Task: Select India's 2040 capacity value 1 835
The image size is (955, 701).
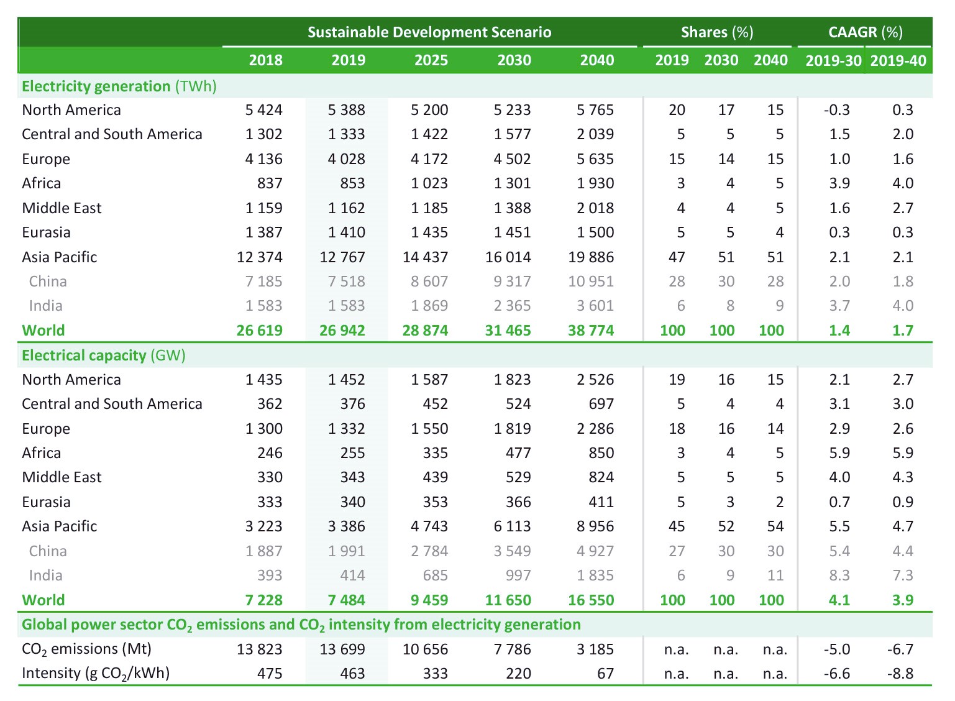Action: click(595, 575)
